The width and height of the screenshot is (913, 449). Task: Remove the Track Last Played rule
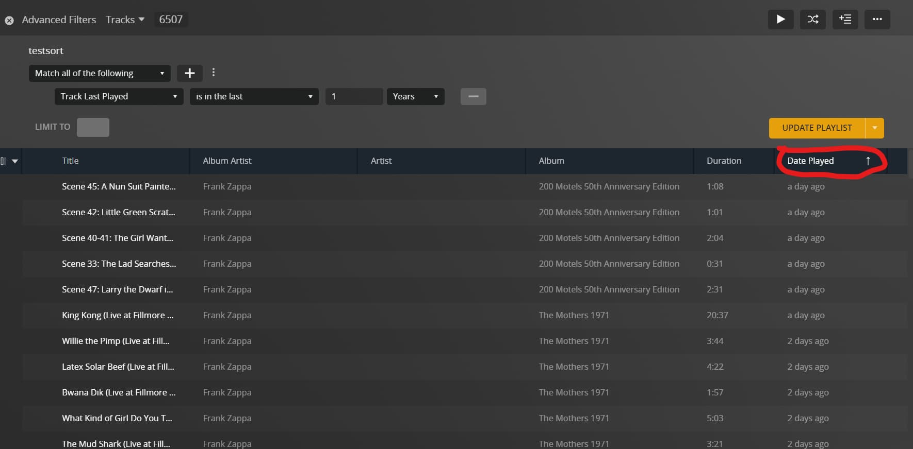click(x=473, y=96)
